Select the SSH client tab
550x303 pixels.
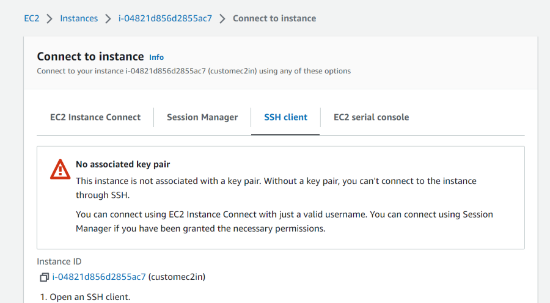click(285, 117)
